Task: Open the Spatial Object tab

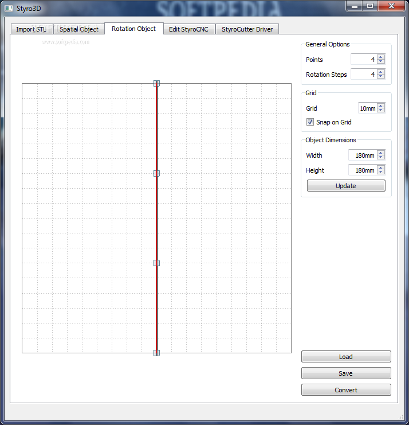Action: tap(79, 29)
